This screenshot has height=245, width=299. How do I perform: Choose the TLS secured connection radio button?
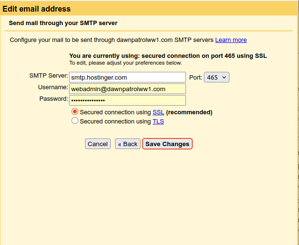[75, 122]
